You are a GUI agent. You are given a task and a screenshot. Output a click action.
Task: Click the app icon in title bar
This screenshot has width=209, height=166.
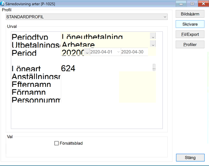click(2, 4)
